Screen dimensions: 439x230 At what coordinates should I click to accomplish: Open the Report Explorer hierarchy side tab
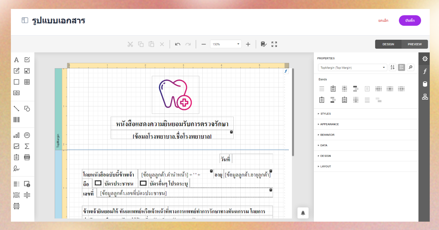click(x=425, y=97)
